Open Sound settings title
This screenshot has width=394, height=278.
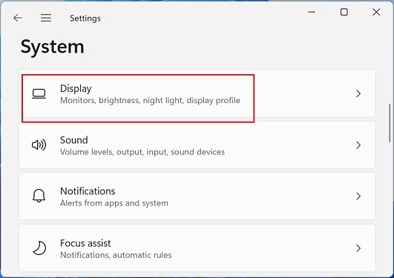(x=74, y=140)
